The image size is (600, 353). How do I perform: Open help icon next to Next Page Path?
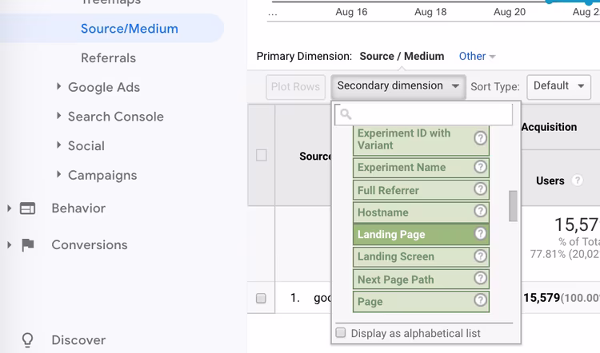point(480,278)
